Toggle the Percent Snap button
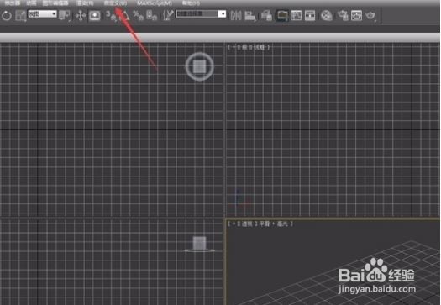441x305 pixels. pos(138,15)
